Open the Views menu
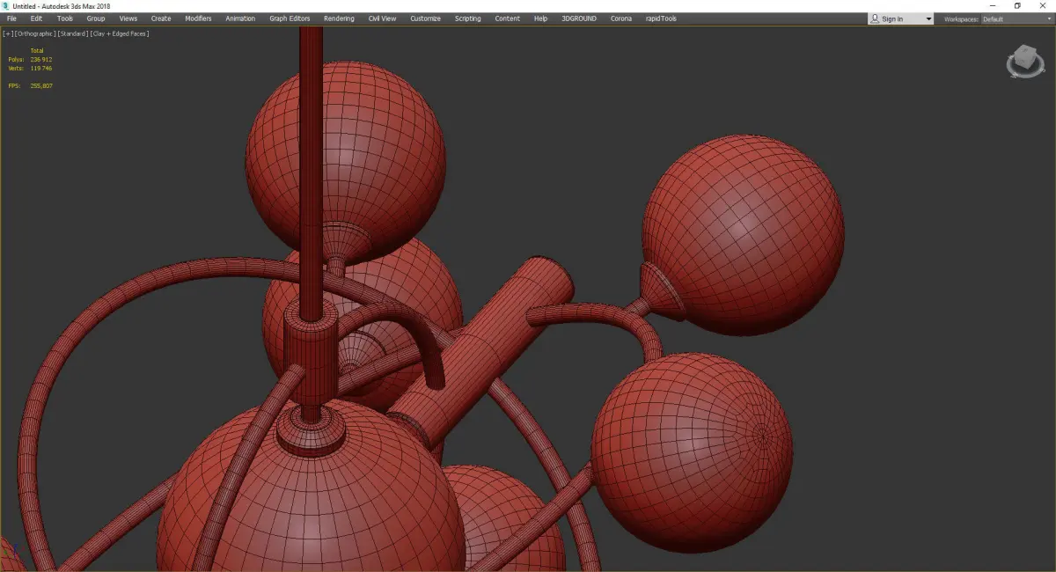1056x572 pixels. [x=128, y=18]
